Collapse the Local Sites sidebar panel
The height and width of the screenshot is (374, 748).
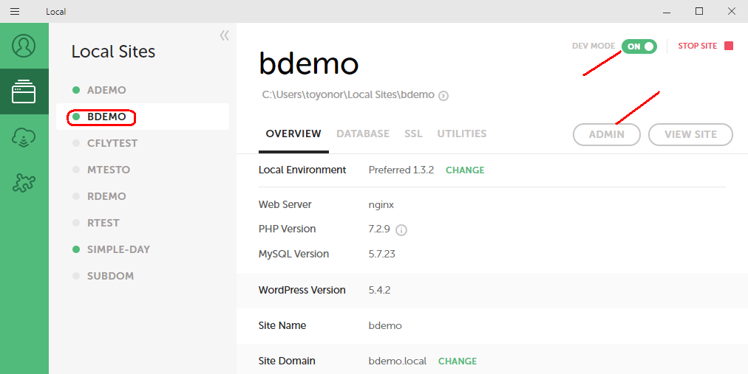click(224, 35)
